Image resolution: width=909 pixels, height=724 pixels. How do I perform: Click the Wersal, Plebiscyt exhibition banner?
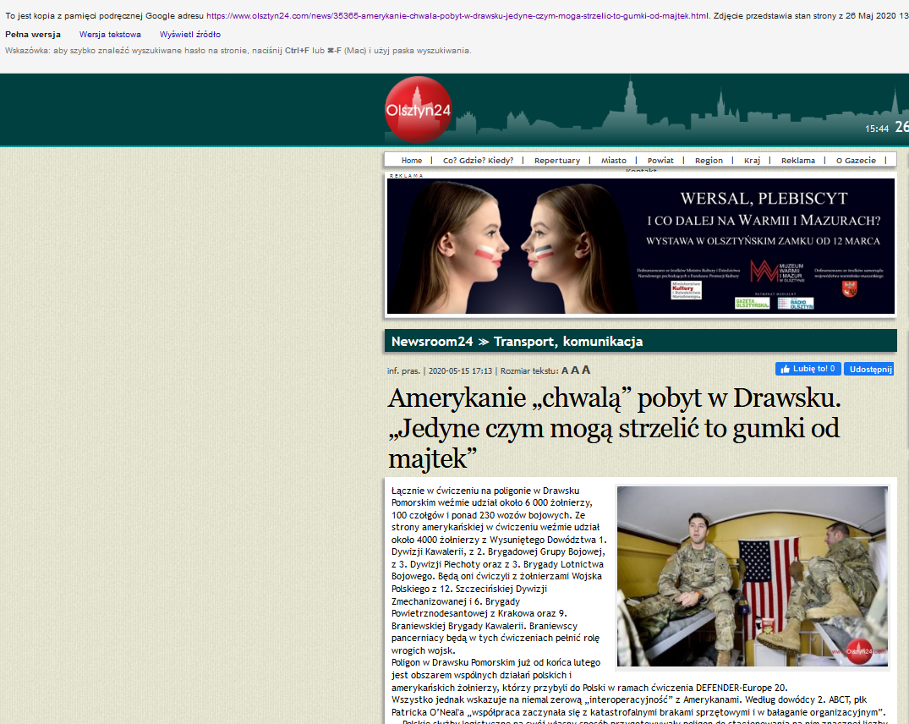[x=640, y=245]
